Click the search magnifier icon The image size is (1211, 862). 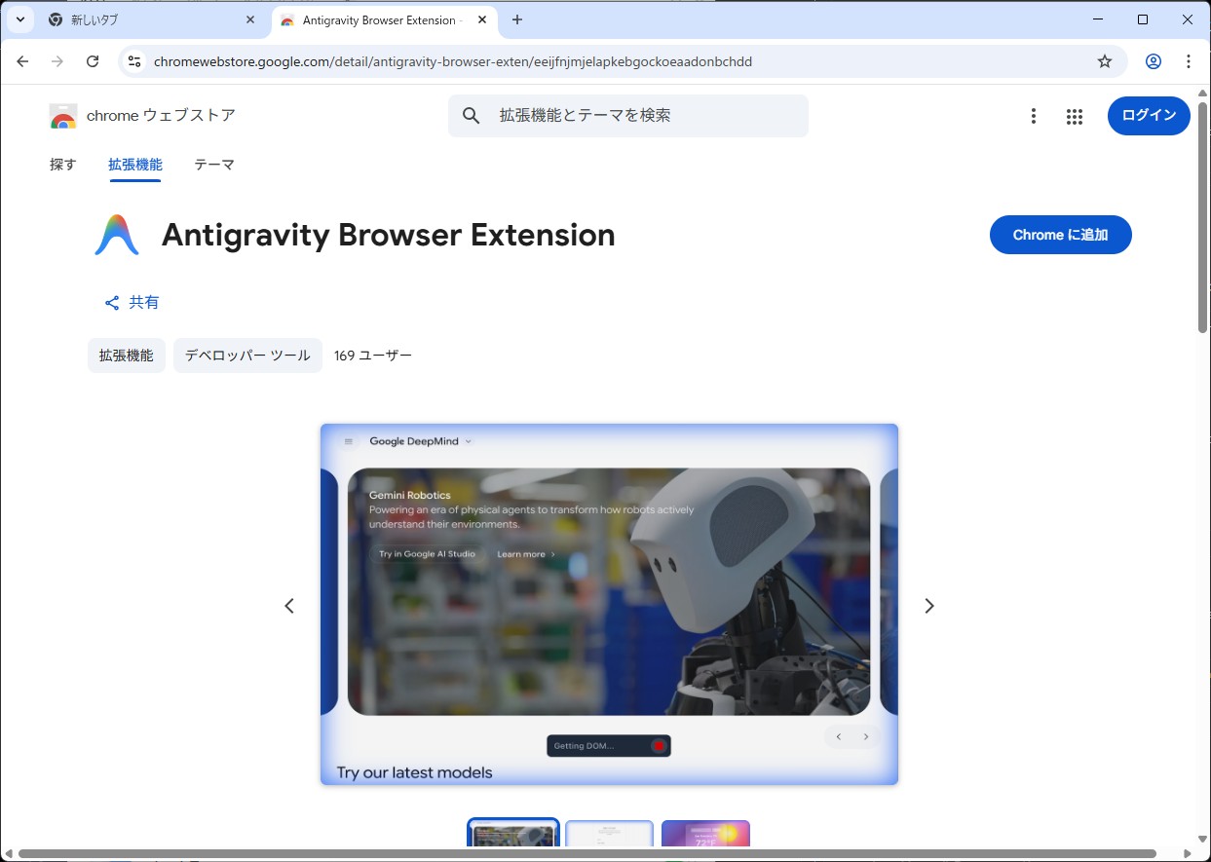[x=472, y=116]
